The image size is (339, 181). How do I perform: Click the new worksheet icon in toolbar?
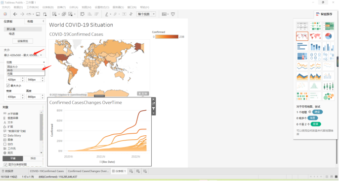(54, 14)
